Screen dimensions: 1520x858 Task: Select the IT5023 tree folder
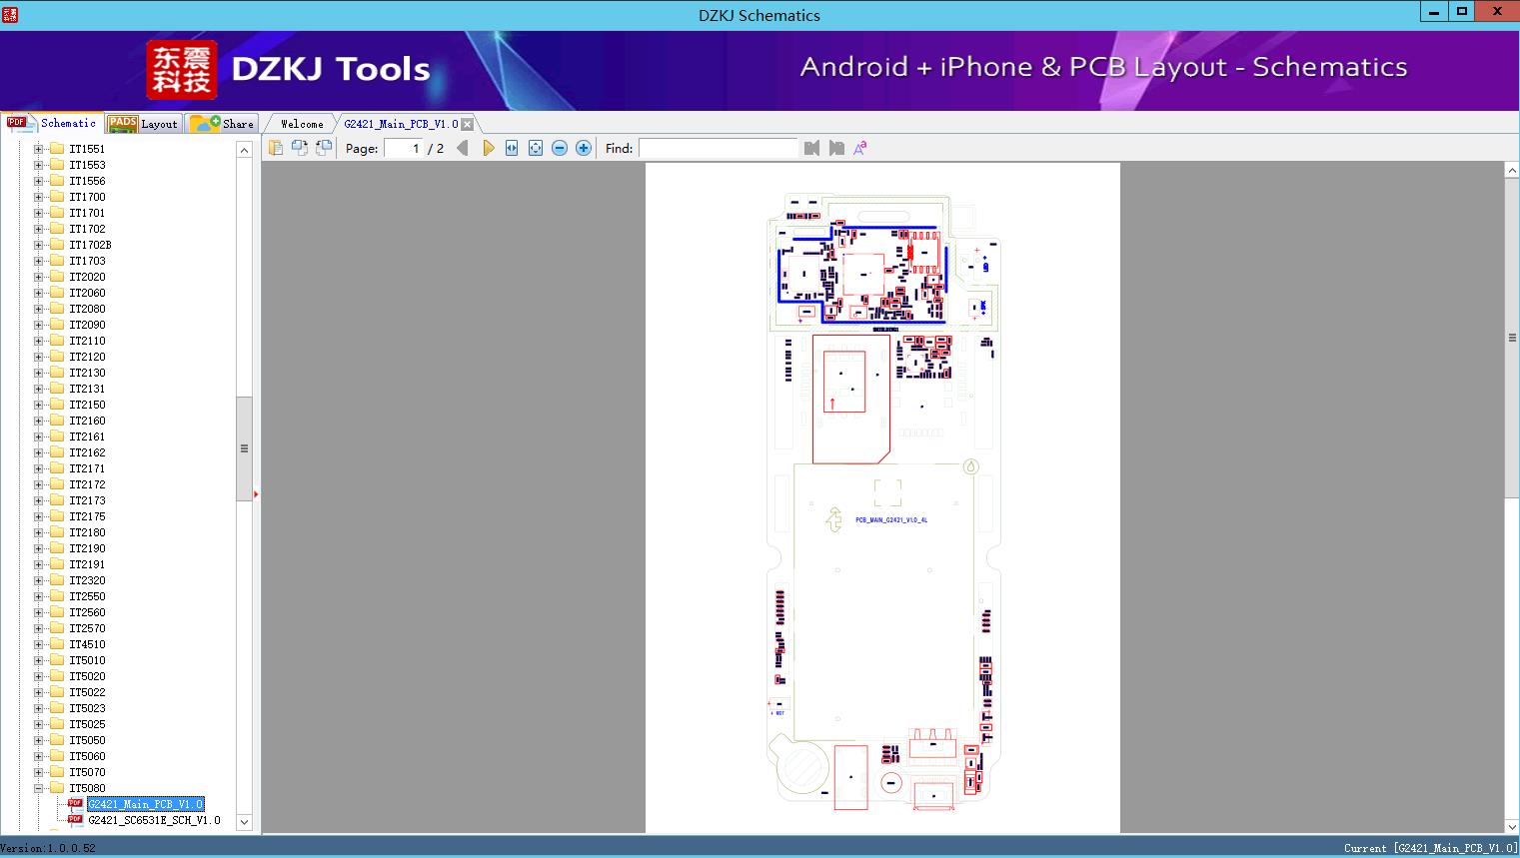[x=87, y=708]
